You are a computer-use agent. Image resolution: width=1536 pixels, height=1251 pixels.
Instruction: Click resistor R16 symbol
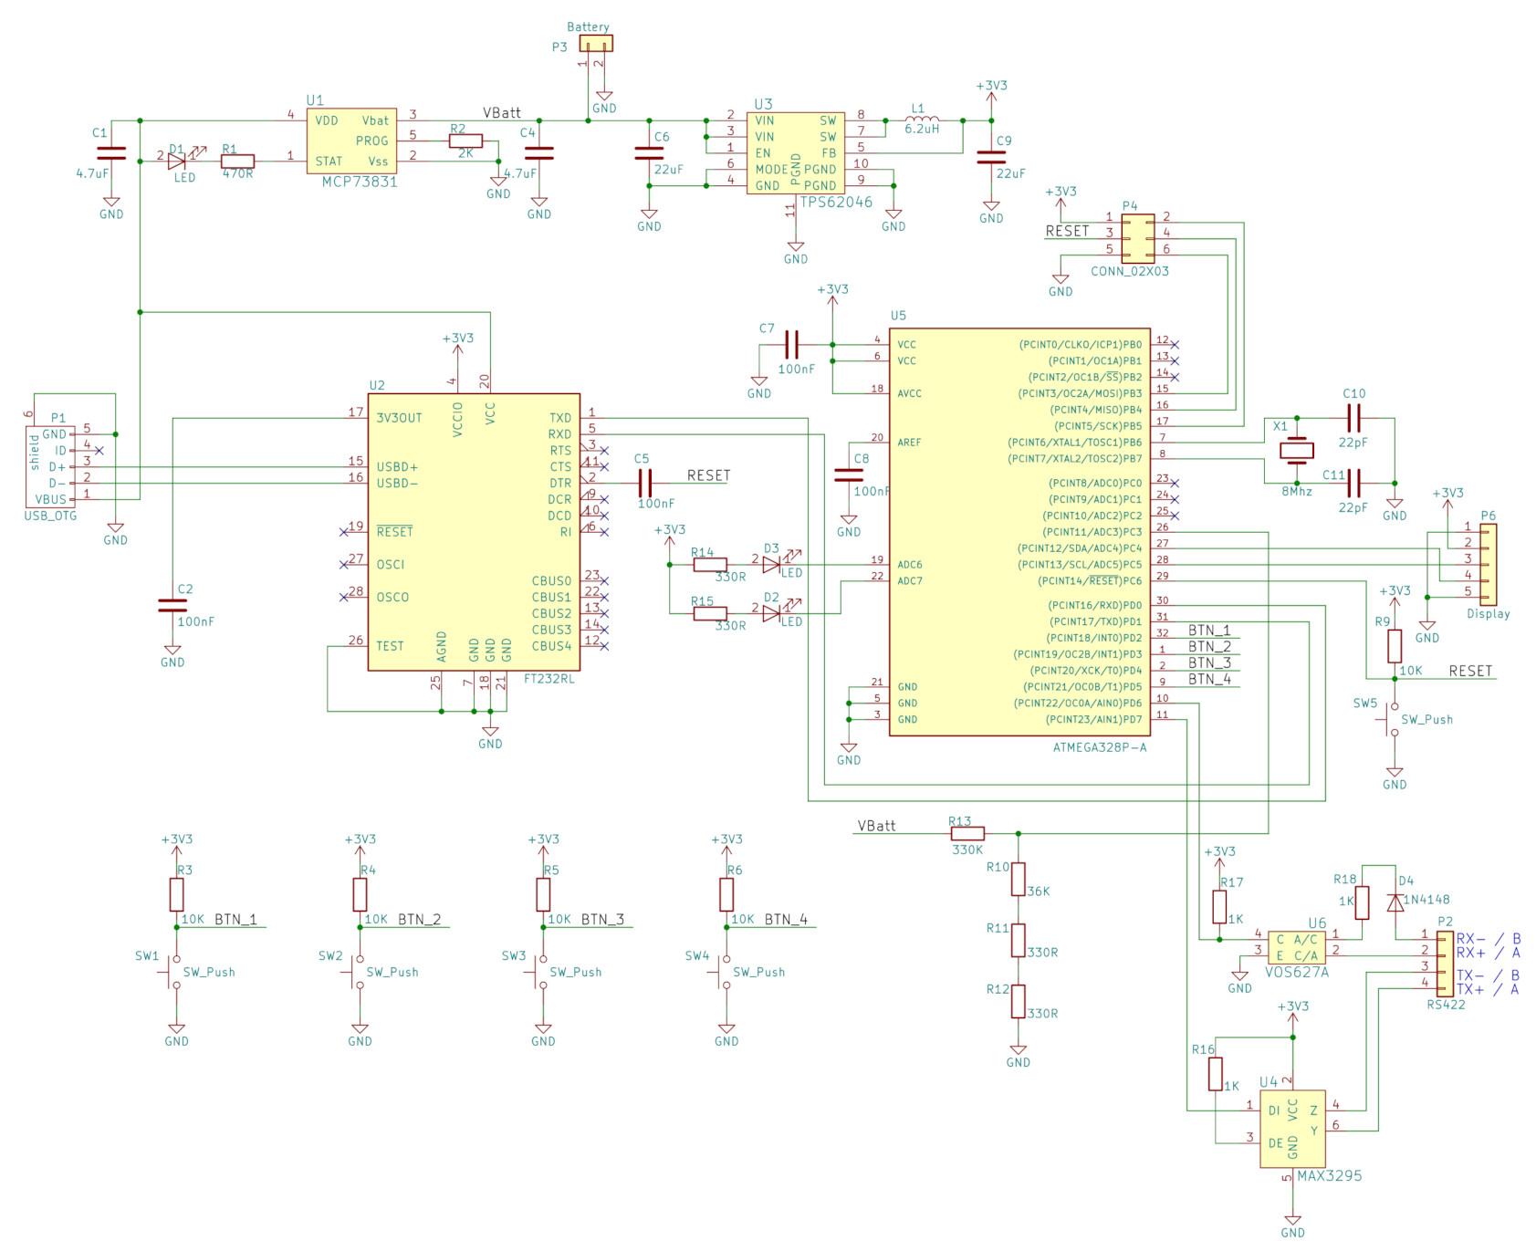1216,1074
